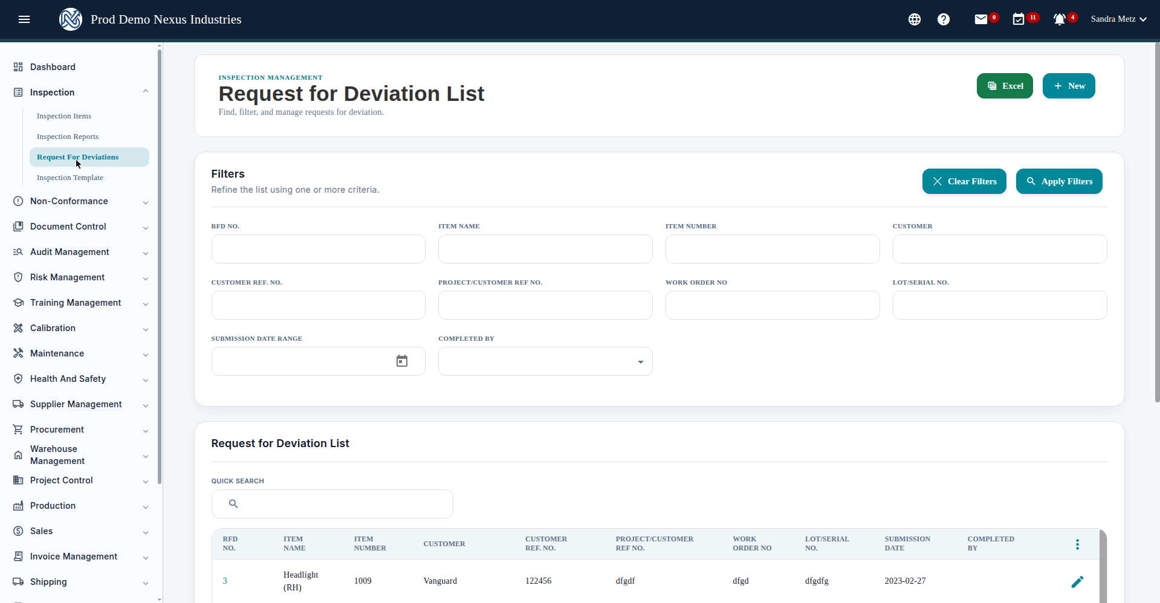Expand the Audit Management menu
Screen dimensions: 1160x603
(146, 253)
